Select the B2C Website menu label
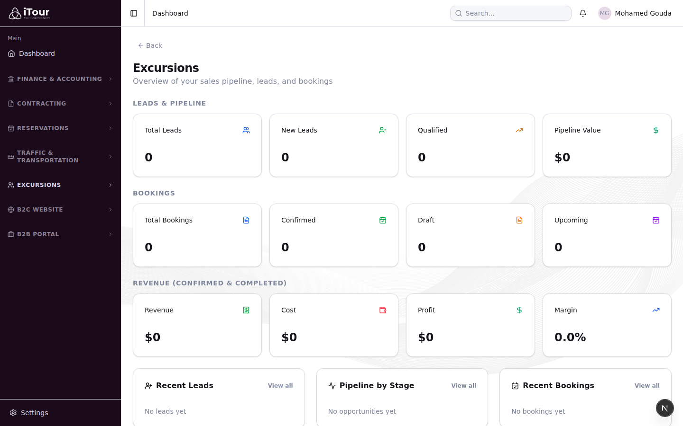 [40, 210]
